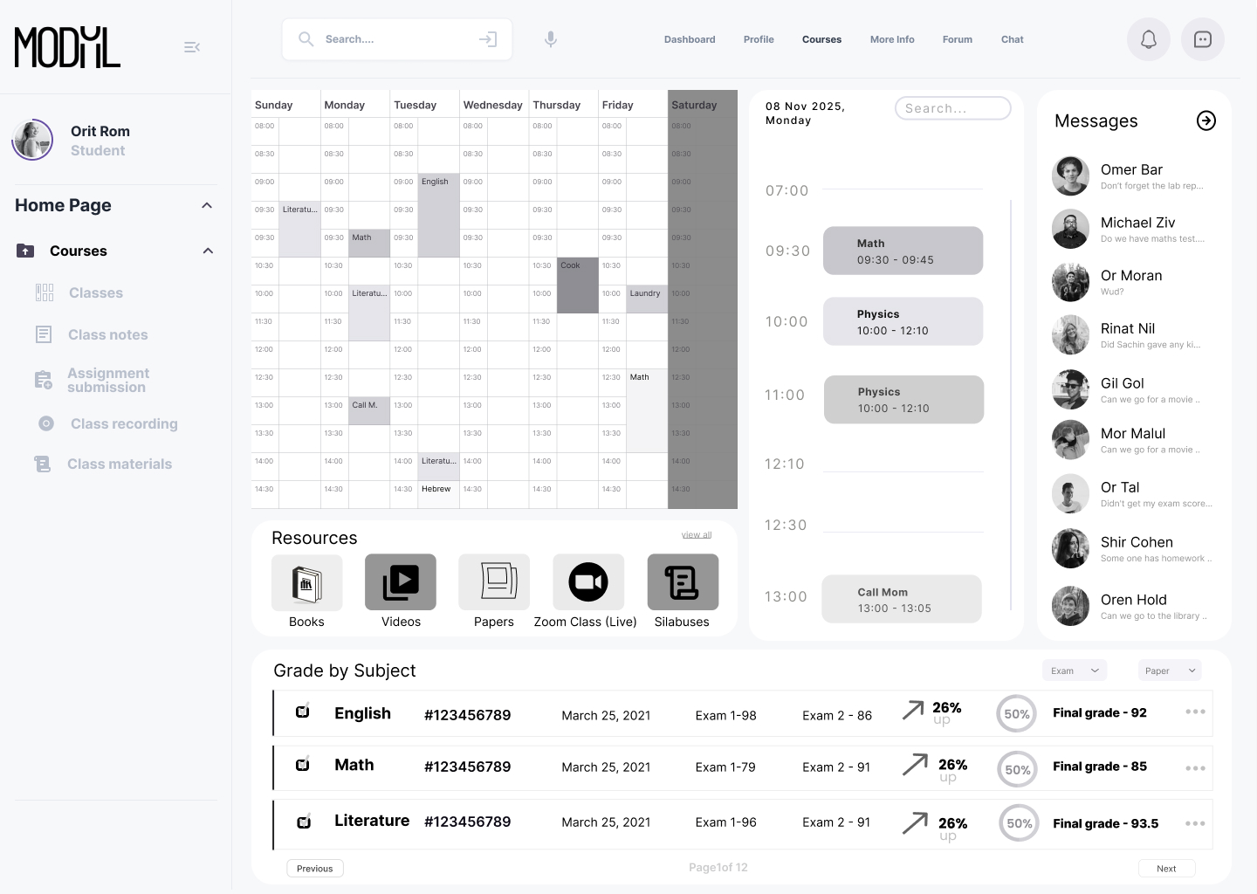Go to the Dashboard nav item
This screenshot has height=894, width=1257.
tap(689, 39)
